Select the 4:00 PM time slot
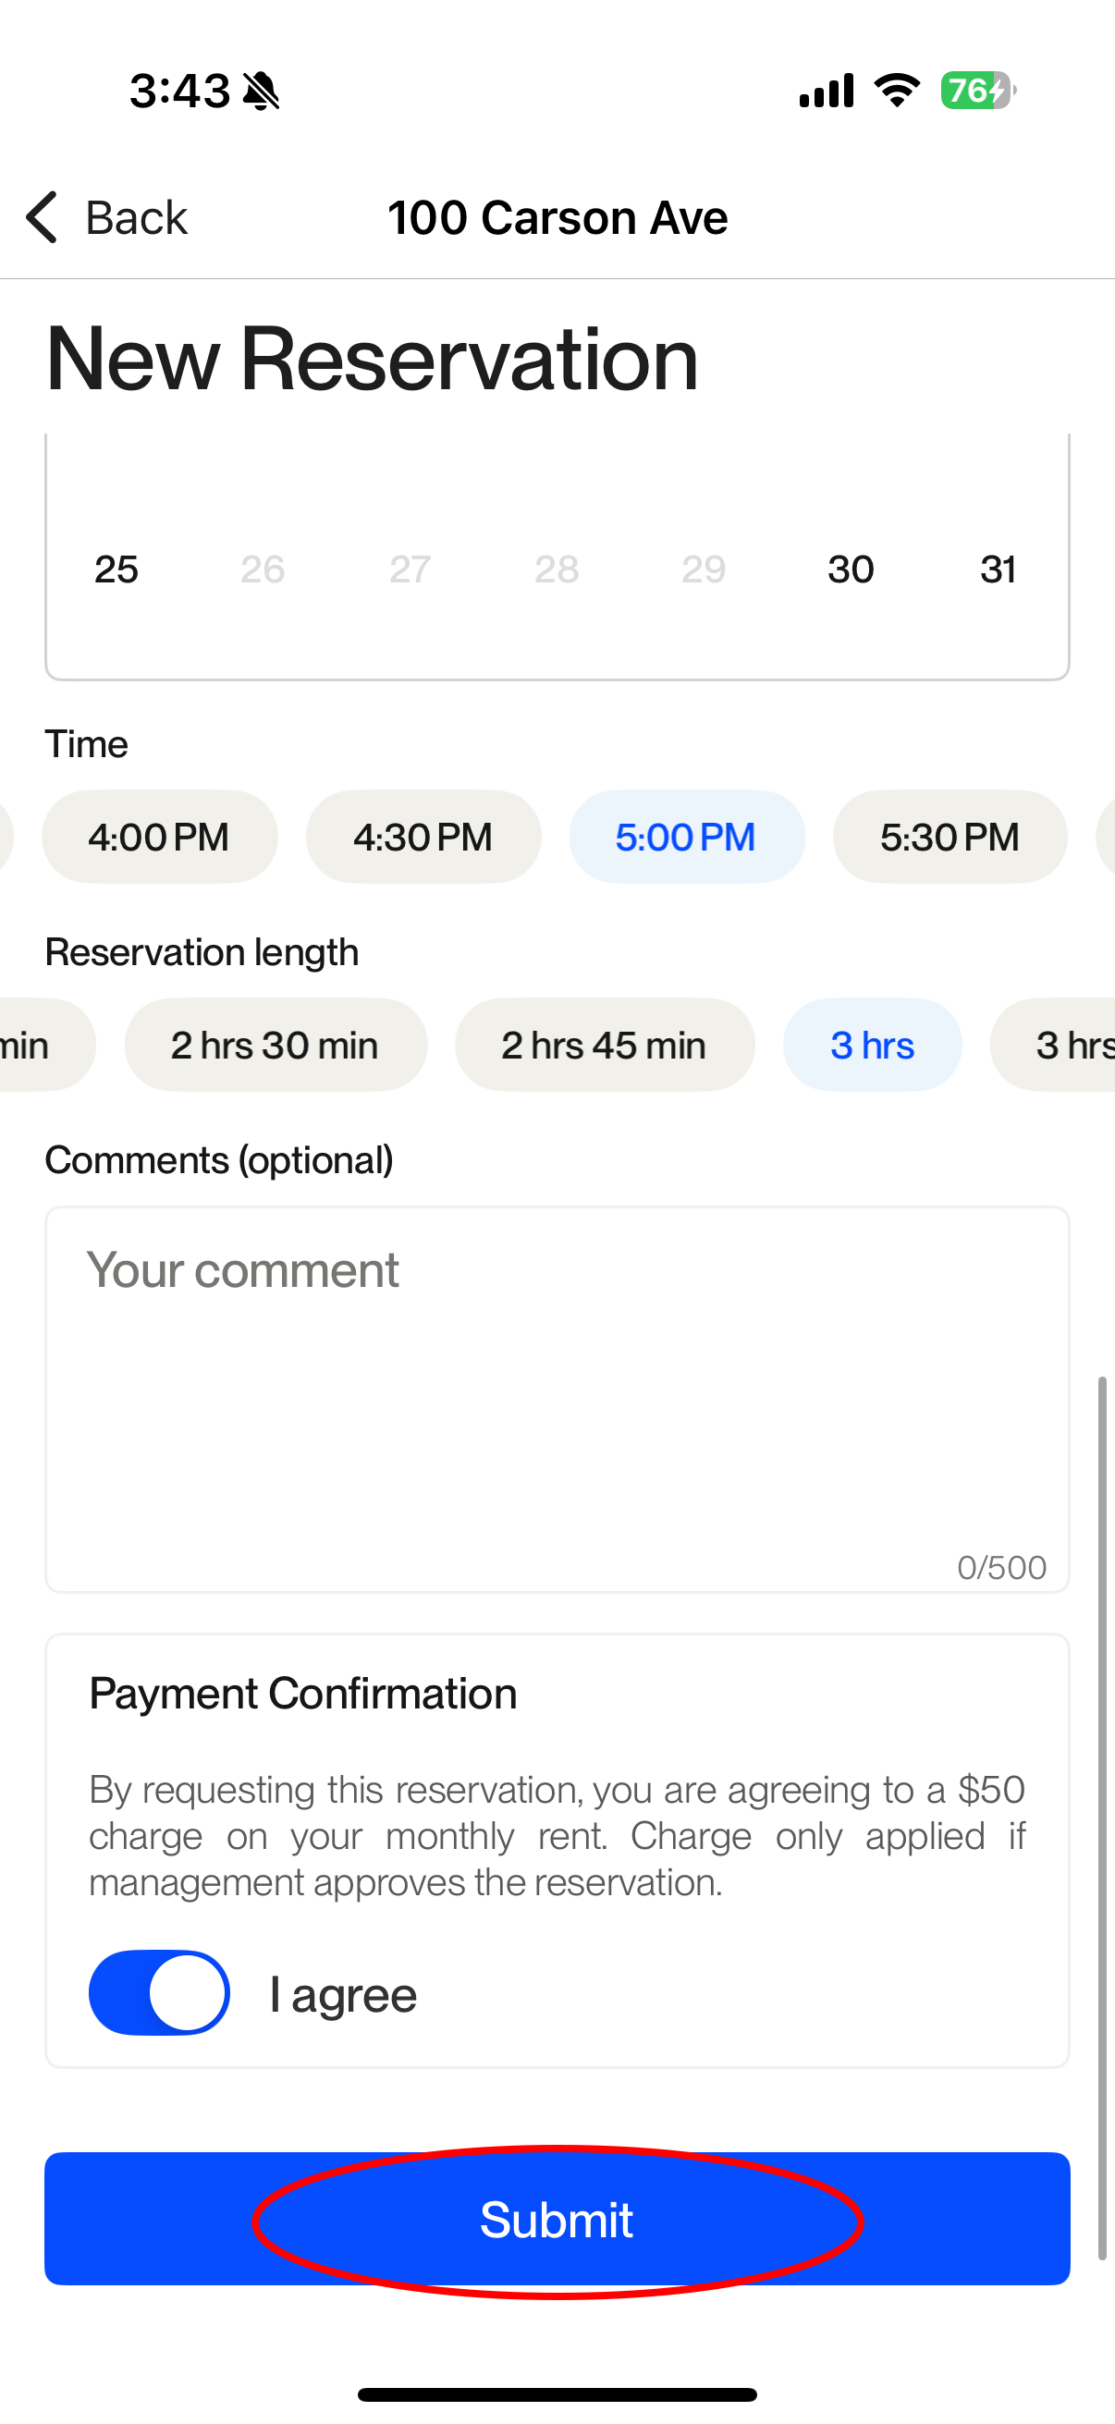The width and height of the screenshot is (1115, 2424). tap(159, 837)
